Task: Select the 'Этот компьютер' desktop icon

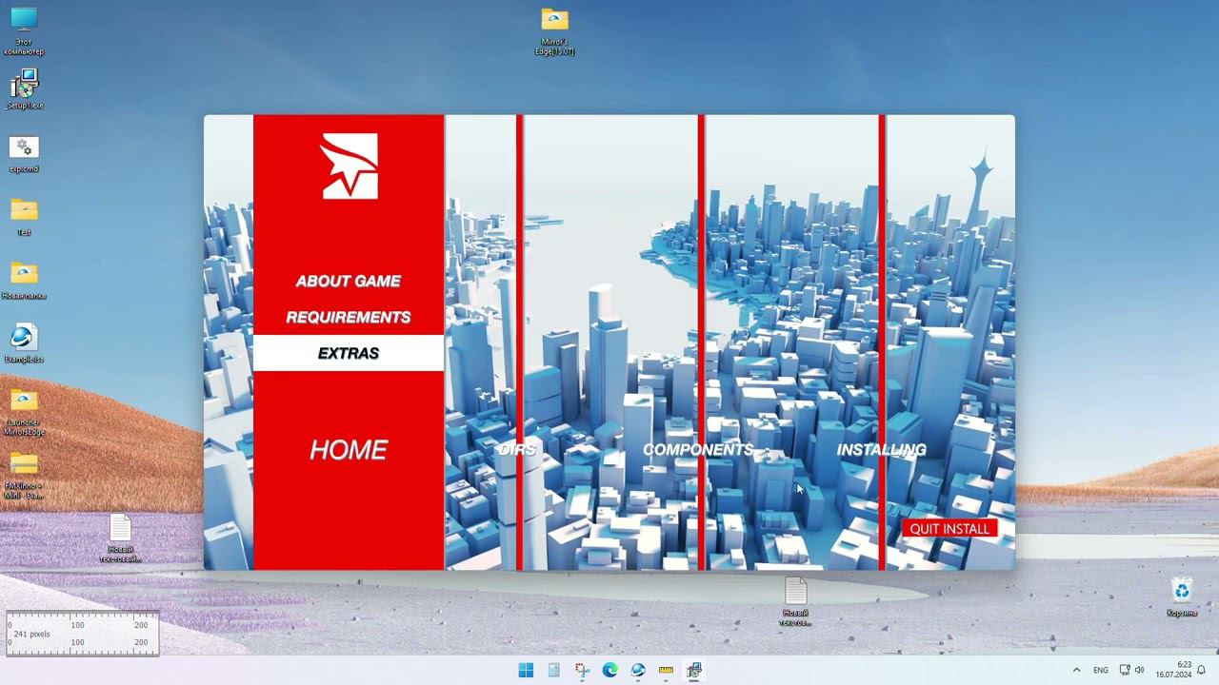Action: coord(24,30)
